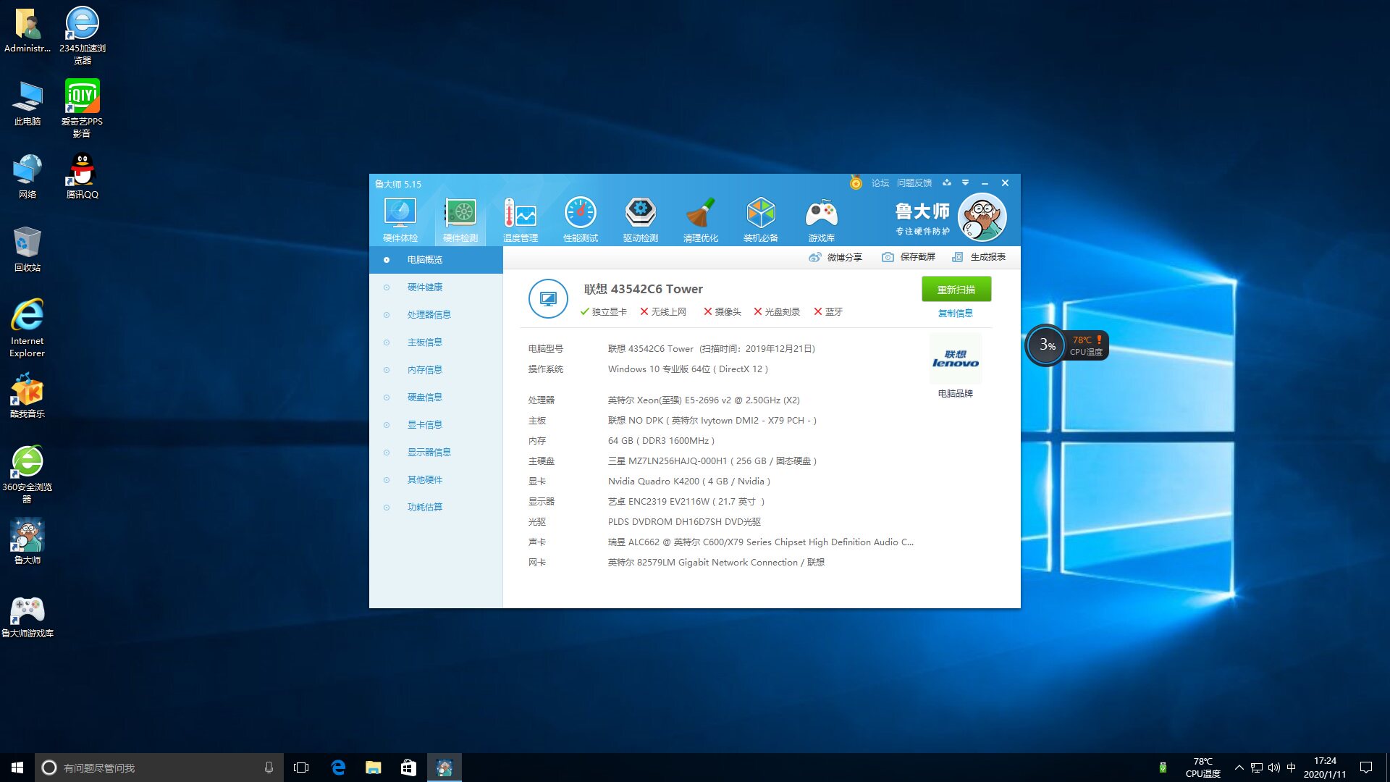Open the title bar dropdown menu arrow
The width and height of the screenshot is (1390, 782).
pos(965,182)
